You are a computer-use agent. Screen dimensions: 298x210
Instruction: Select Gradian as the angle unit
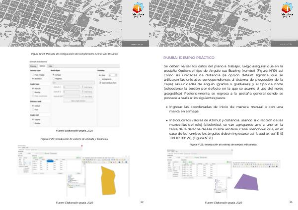point(33,123)
